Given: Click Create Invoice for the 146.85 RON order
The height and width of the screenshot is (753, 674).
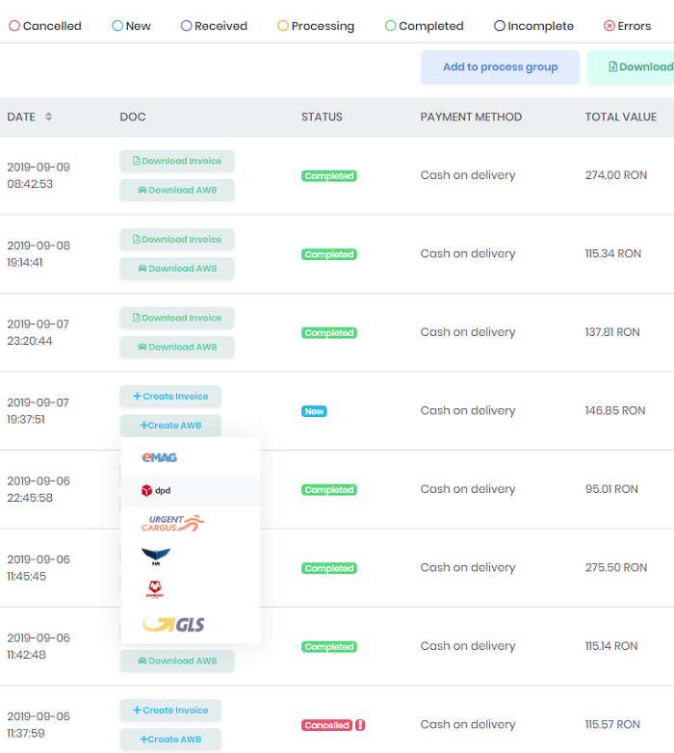Looking at the screenshot, I should pyautogui.click(x=170, y=397).
